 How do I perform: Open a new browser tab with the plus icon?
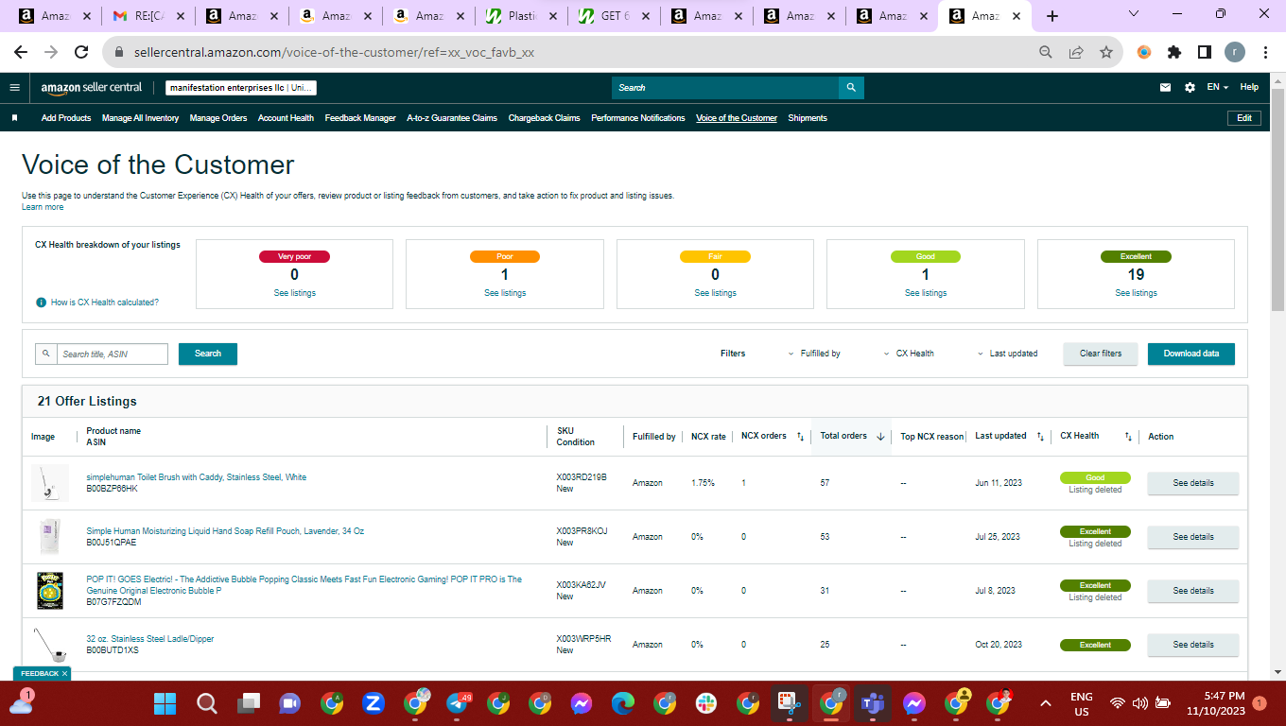(1052, 16)
